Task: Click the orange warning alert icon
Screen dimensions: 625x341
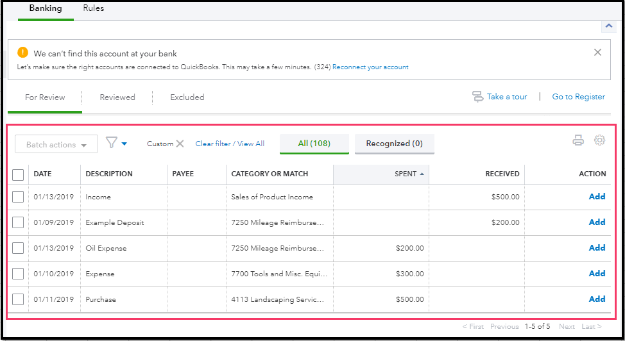Action: tap(23, 53)
